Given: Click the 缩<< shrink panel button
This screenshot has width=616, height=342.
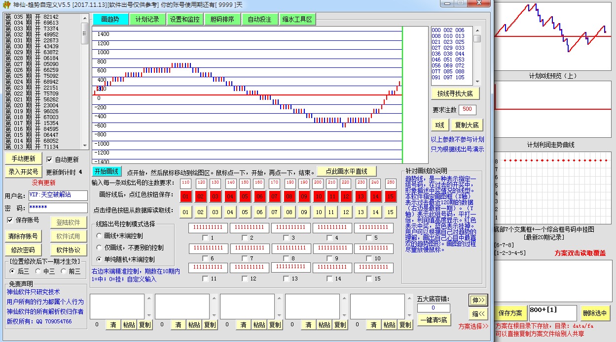Looking at the screenshot, I should pyautogui.click(x=478, y=313).
